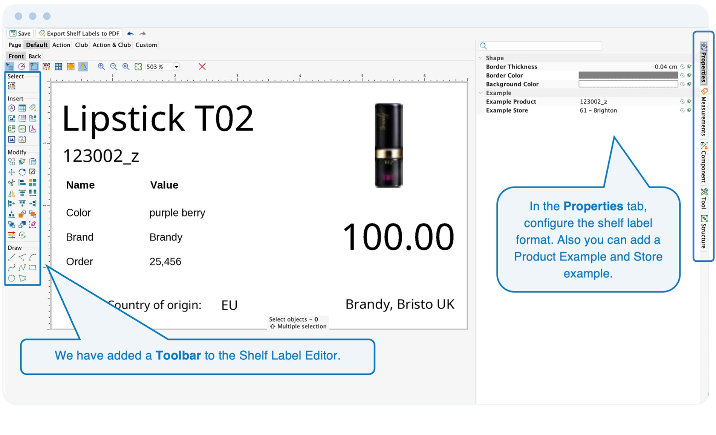Pick the move arrows tool

tap(12, 172)
